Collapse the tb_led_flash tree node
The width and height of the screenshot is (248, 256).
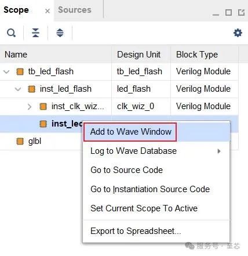(6, 72)
